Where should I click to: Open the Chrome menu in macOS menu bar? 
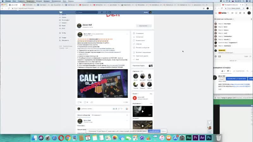pyautogui.click(x=8, y=1)
